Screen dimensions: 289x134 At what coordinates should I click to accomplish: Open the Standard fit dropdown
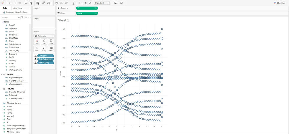pyautogui.click(x=102, y=3)
